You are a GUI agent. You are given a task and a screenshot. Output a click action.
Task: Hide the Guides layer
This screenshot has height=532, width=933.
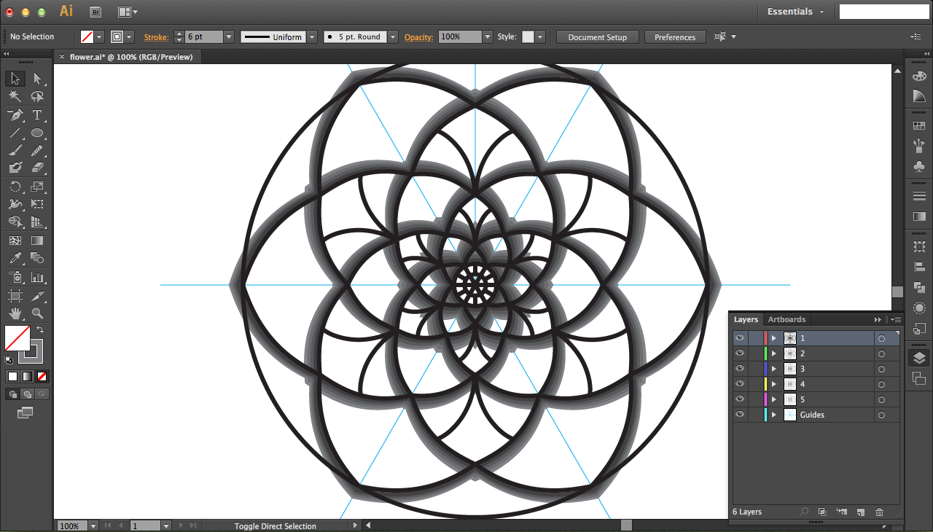740,415
